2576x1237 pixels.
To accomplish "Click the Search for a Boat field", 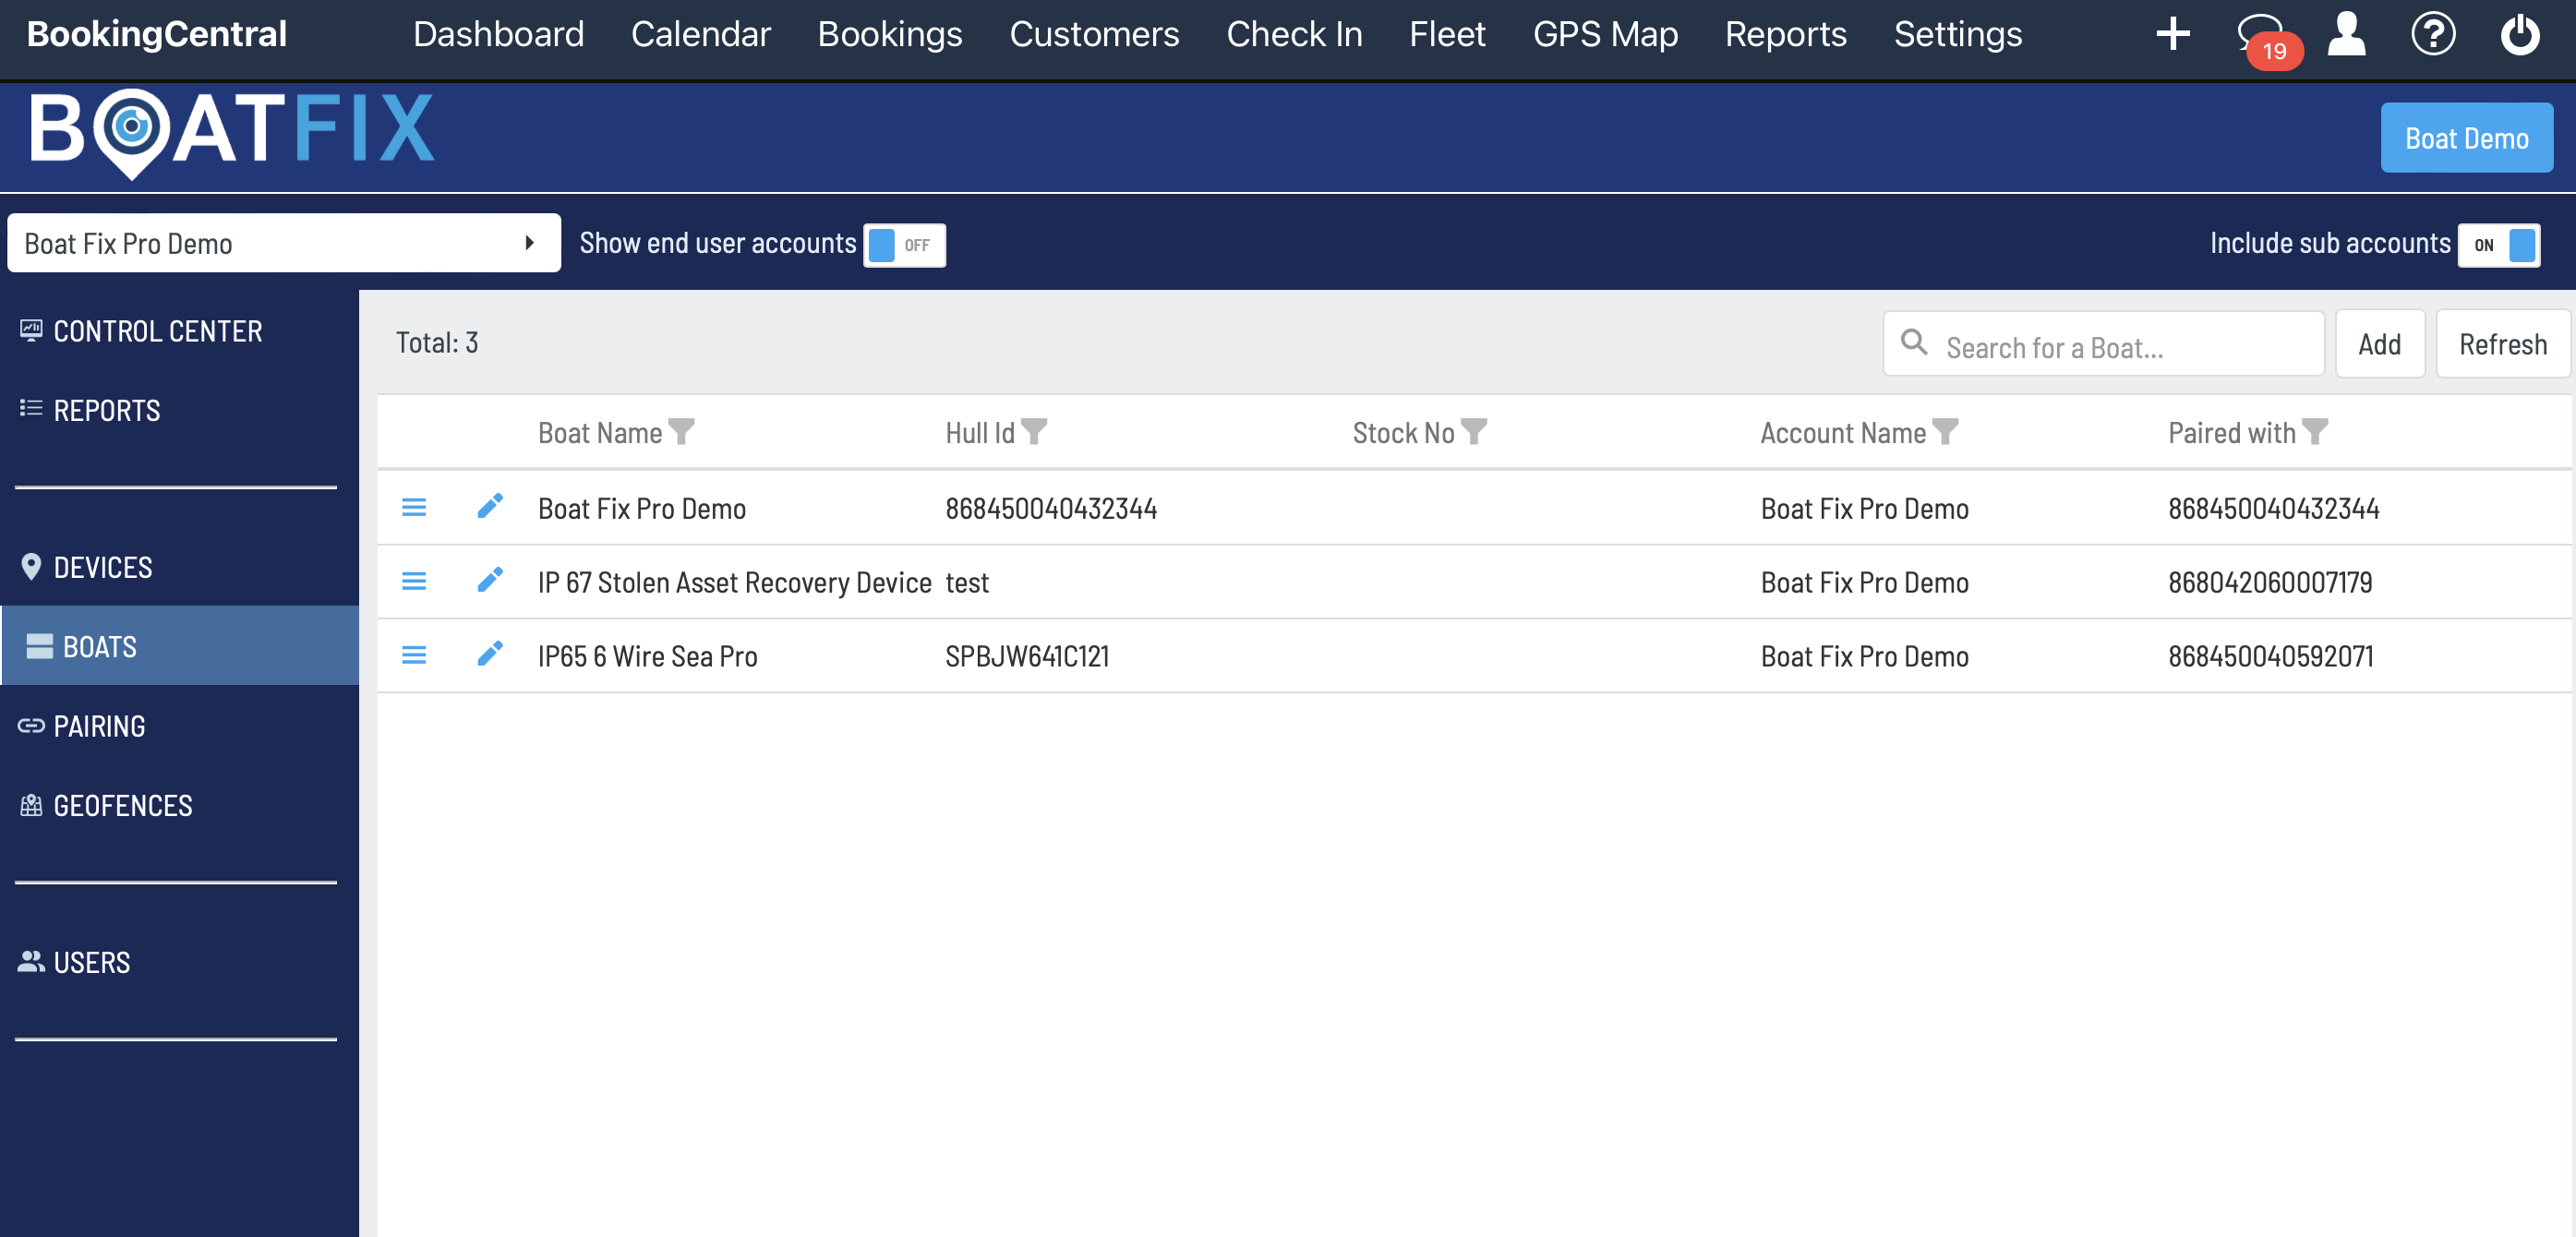I will (2103, 344).
